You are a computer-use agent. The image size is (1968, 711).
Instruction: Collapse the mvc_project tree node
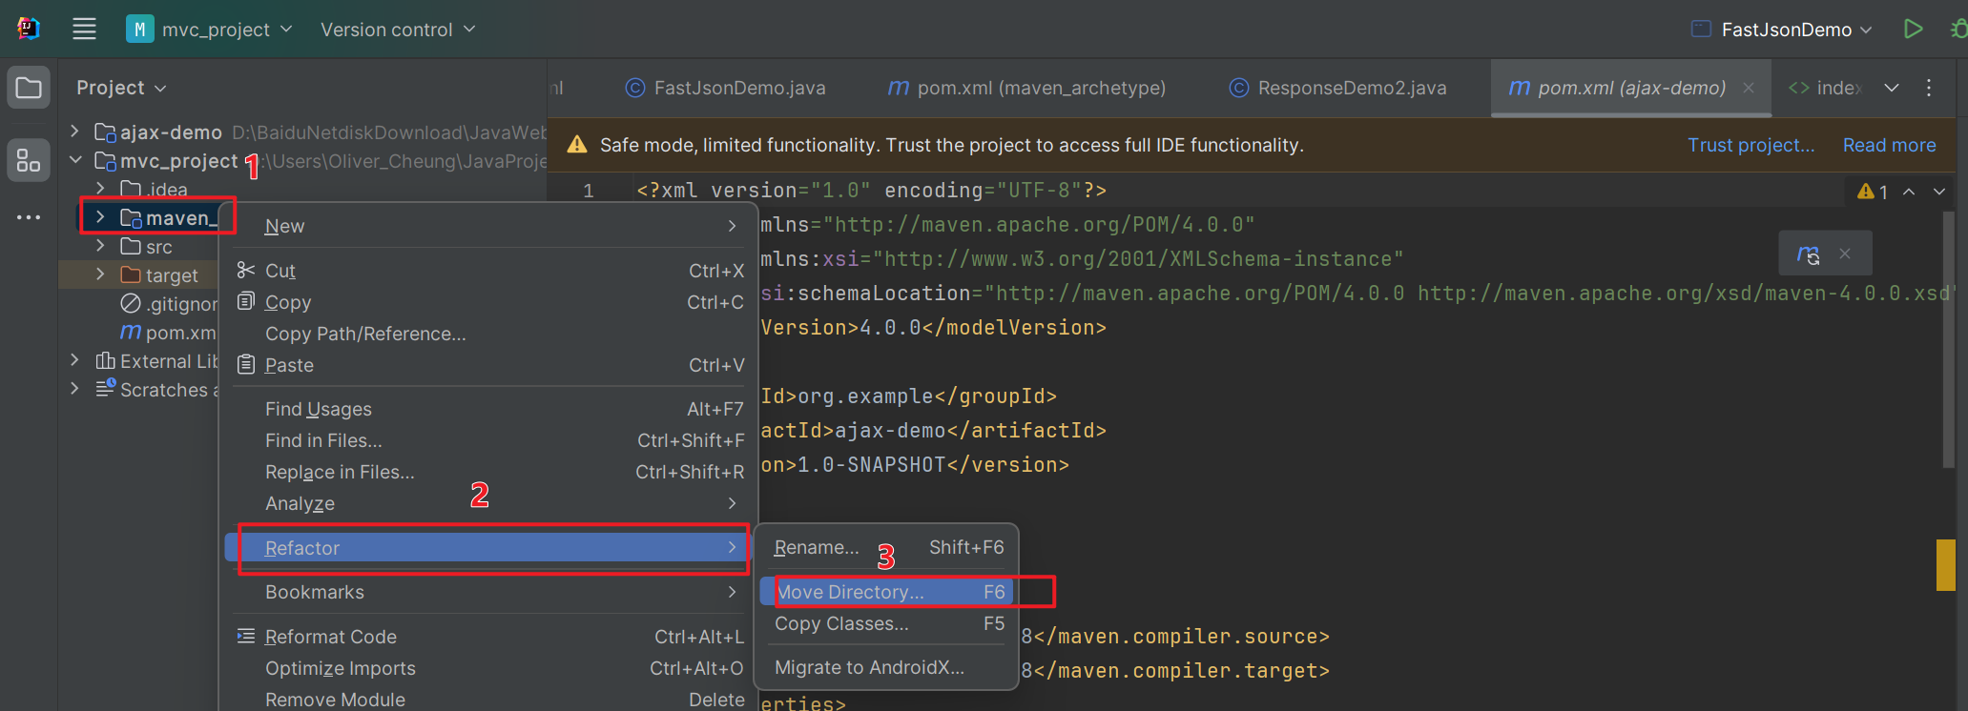(x=75, y=160)
